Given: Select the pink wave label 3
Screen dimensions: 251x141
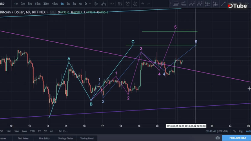Looking at the screenshot, I should [141, 49].
